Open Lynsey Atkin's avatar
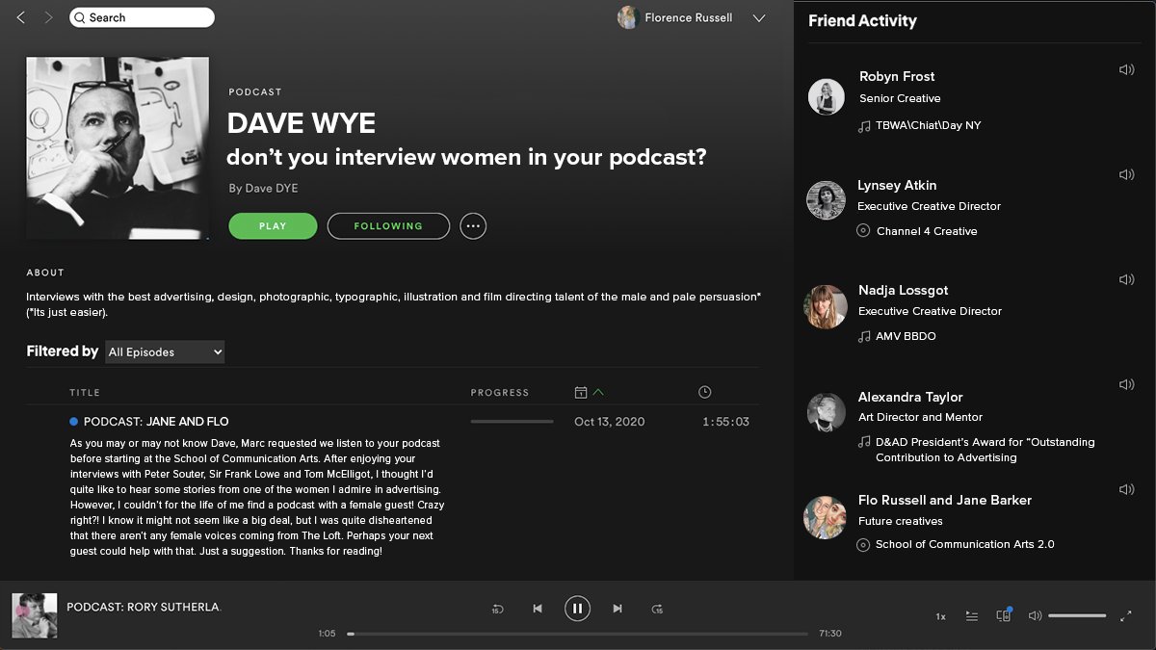This screenshot has height=650, width=1156. tap(826, 200)
